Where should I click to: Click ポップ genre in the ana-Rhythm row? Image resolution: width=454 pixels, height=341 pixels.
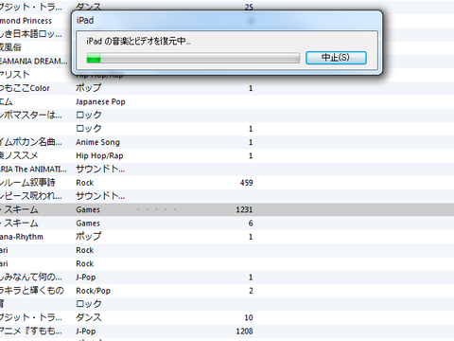point(89,237)
